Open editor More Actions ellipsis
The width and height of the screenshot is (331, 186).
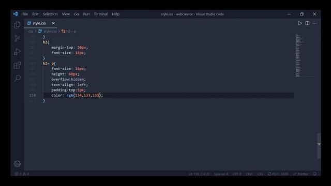[x=314, y=23]
